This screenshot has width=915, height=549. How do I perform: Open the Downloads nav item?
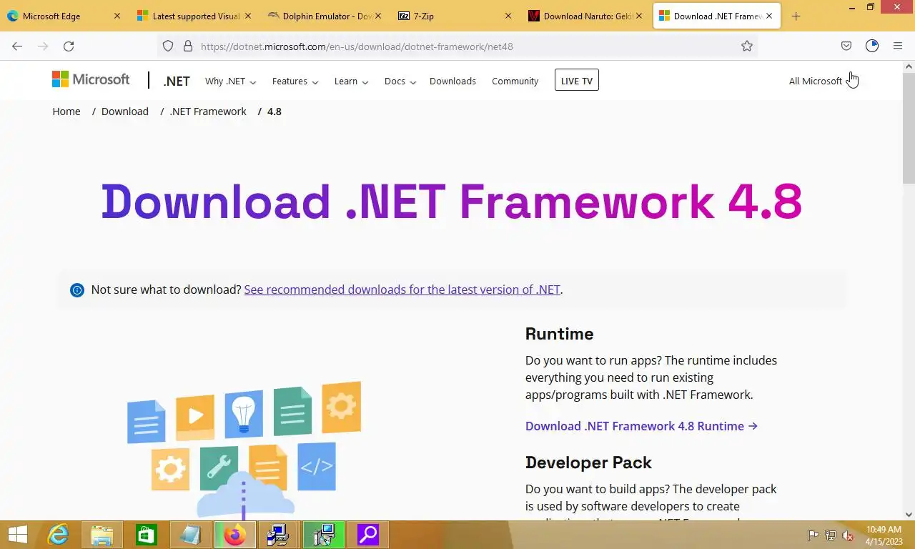452,81
